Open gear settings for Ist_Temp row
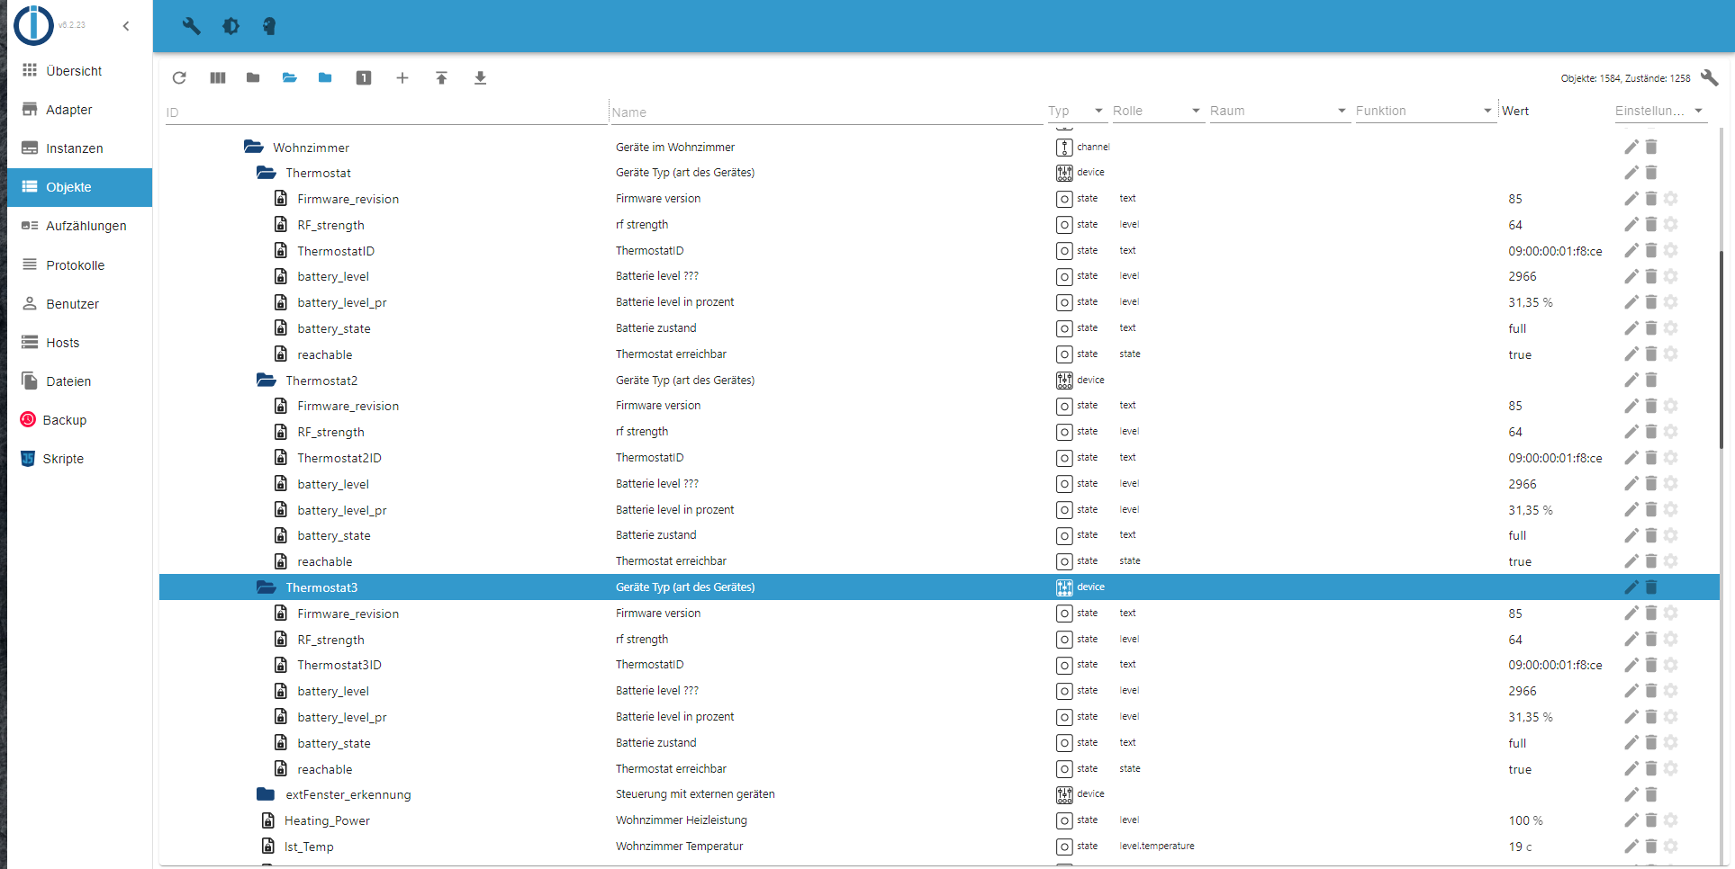Viewport: 1735px width, 869px height. (x=1671, y=847)
